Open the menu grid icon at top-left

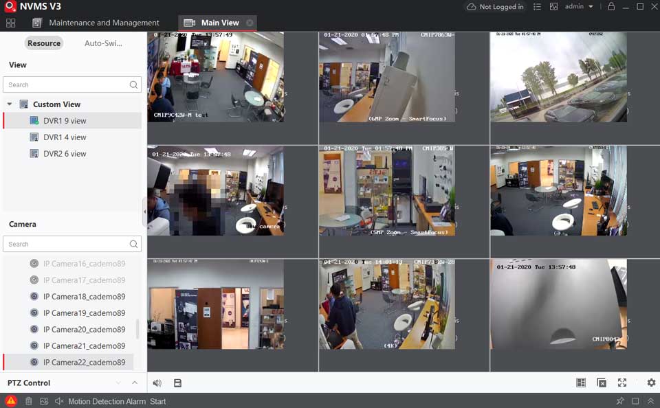click(x=11, y=23)
